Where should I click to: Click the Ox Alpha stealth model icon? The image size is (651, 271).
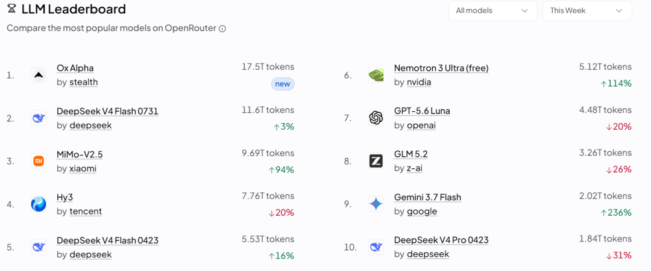tap(39, 75)
